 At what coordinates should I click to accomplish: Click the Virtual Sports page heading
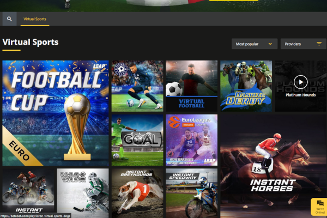31,42
